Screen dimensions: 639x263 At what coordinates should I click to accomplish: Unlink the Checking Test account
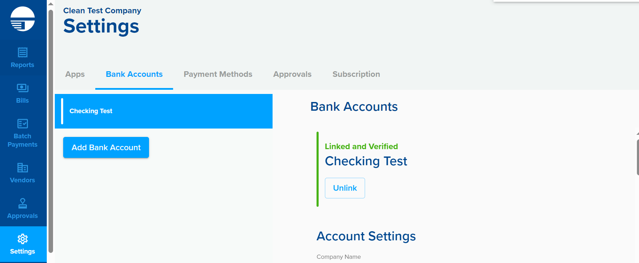click(345, 188)
